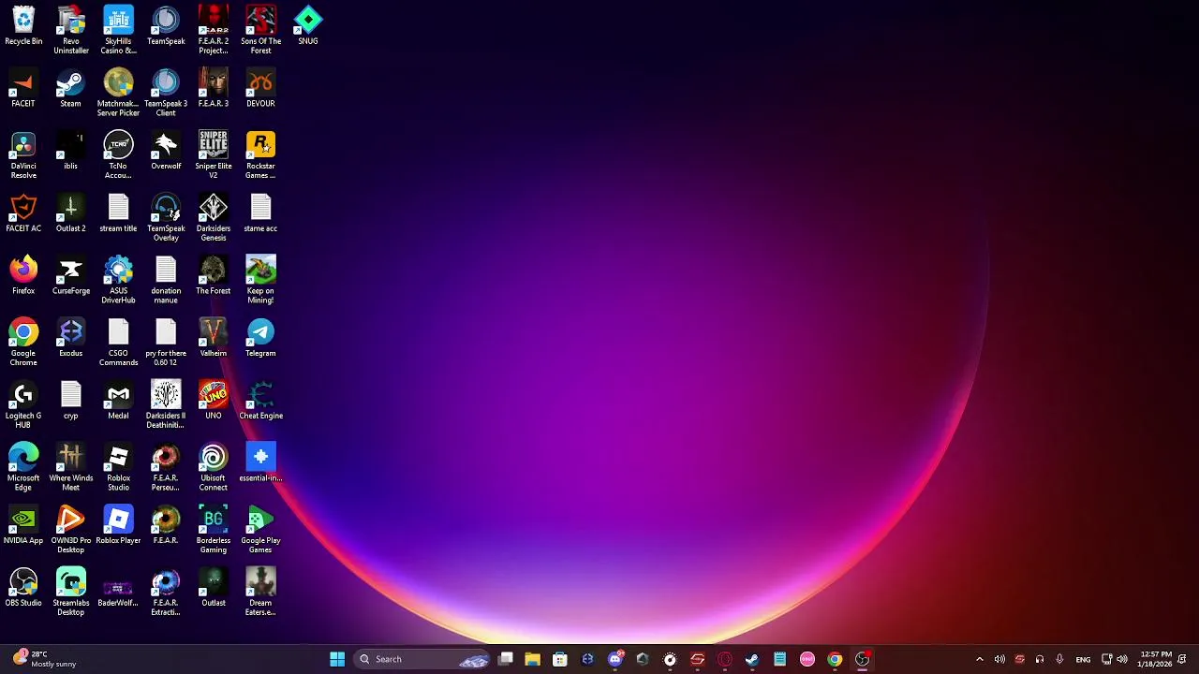Open Steam from the taskbar
Viewport: 1199px width, 674px height.
point(752,659)
